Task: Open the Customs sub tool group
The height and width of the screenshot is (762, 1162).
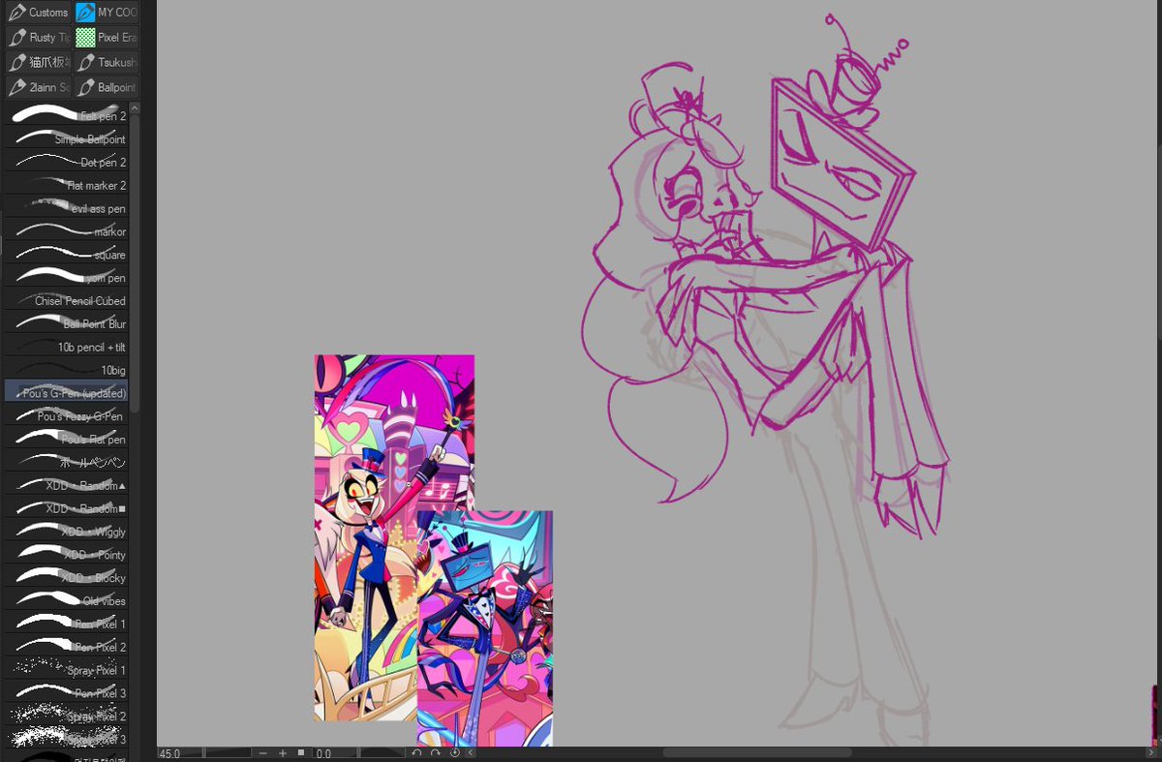Action: click(38, 13)
